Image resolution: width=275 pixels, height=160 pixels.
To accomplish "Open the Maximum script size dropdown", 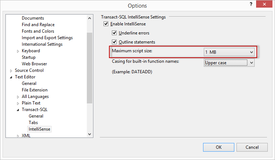I will [x=229, y=52].
